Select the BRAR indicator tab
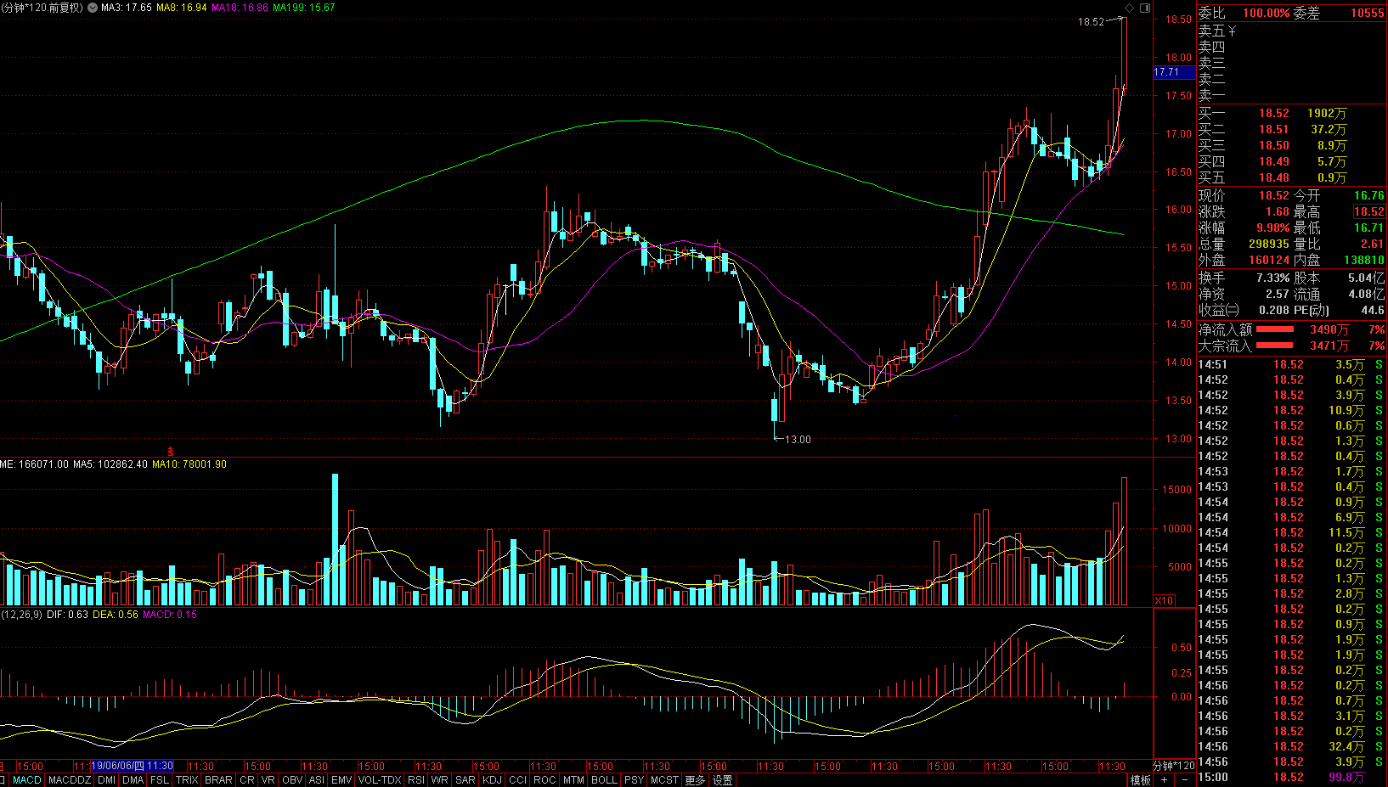 [218, 780]
